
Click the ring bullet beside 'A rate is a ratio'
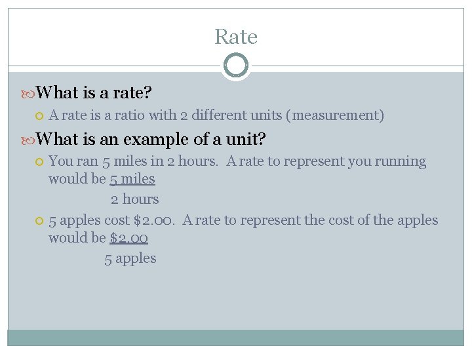(39, 117)
